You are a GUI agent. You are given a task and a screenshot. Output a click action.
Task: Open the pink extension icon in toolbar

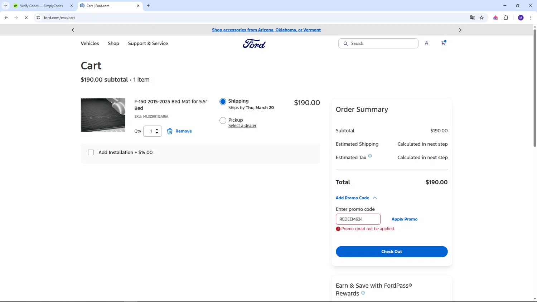tap(495, 18)
